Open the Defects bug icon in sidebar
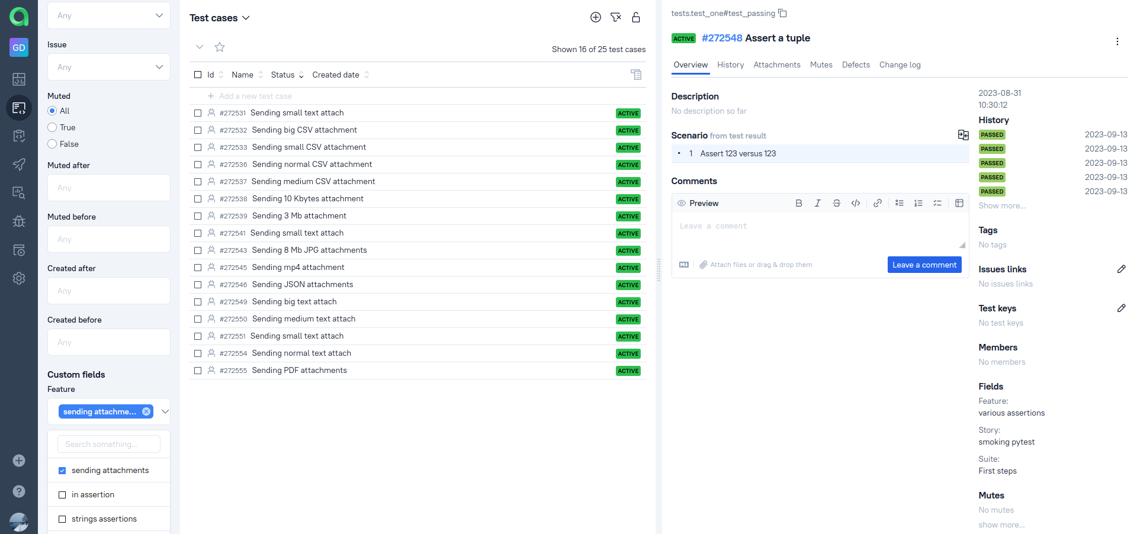1137x534 pixels. (18, 221)
